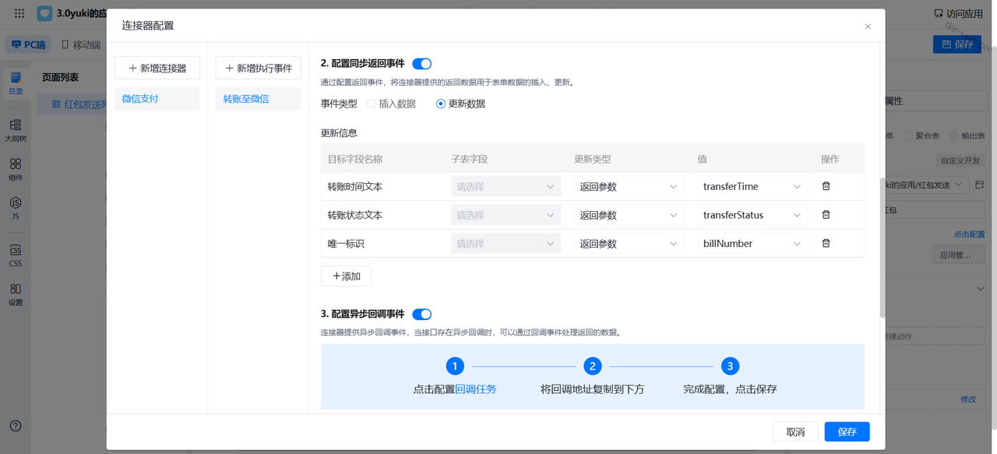Open the CSS sidebar icon
The image size is (997, 454).
click(x=16, y=255)
